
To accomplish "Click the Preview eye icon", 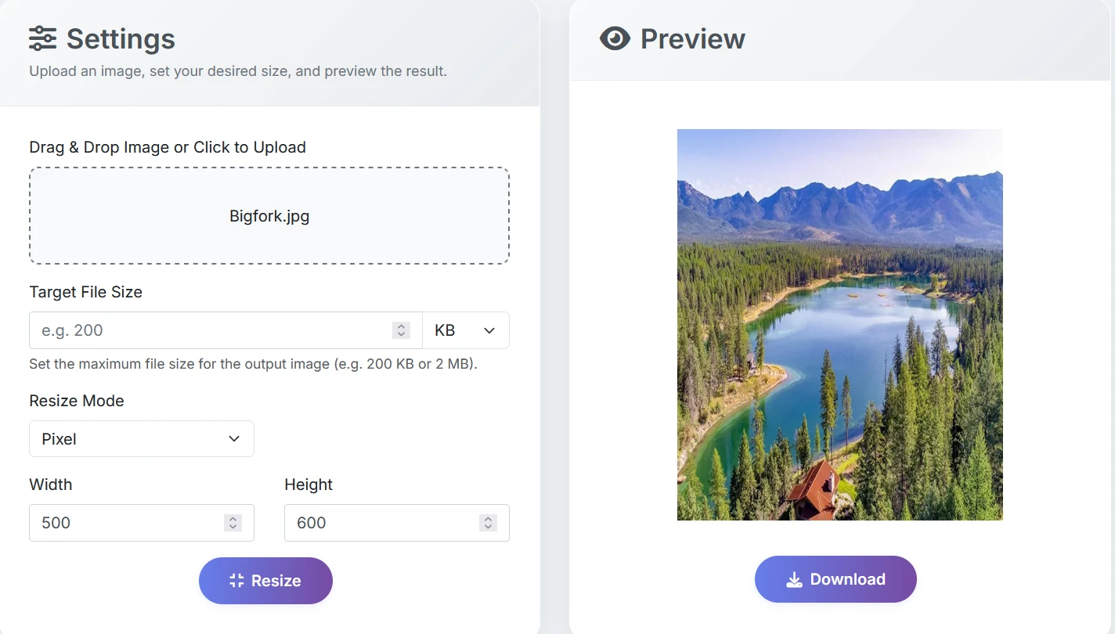I will click(615, 38).
